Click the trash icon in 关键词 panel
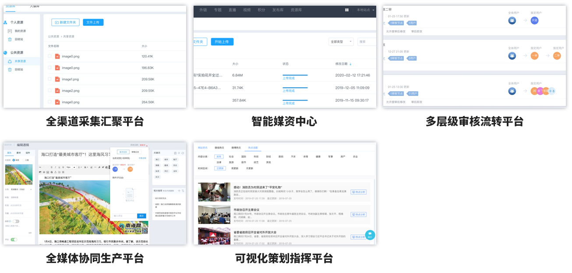The image size is (572, 273). point(175,153)
